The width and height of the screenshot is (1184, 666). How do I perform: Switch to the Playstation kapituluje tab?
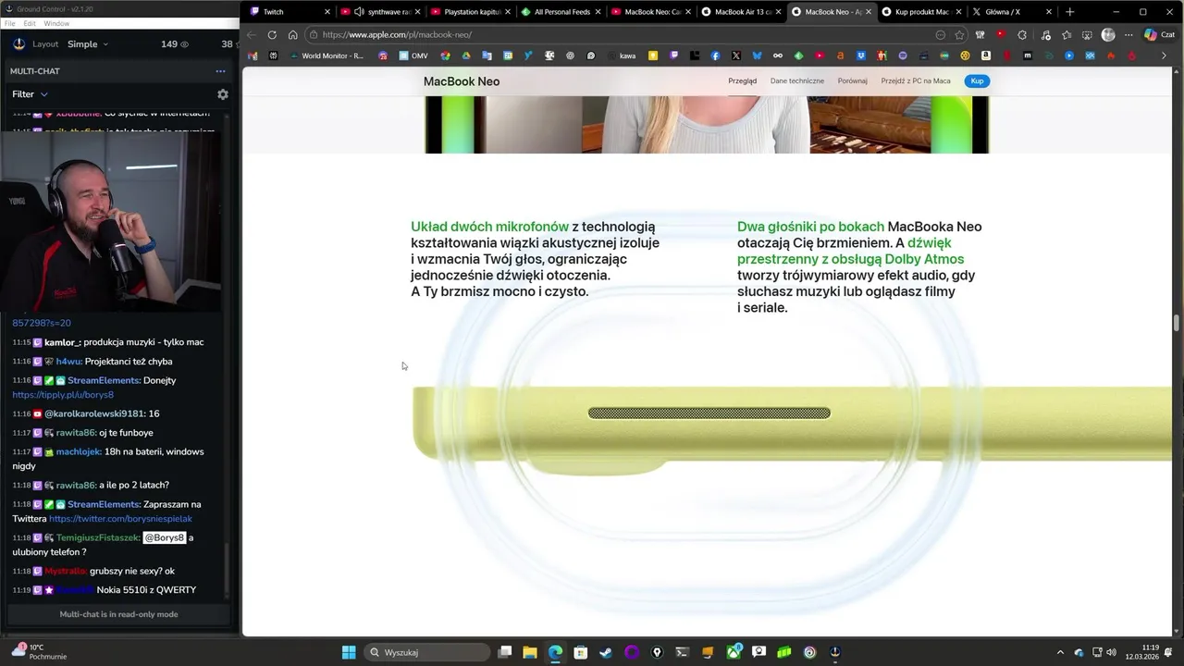point(472,12)
